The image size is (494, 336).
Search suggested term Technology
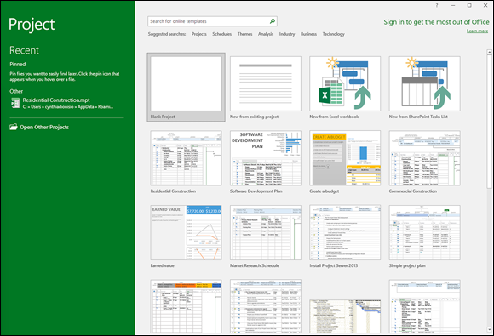333,34
